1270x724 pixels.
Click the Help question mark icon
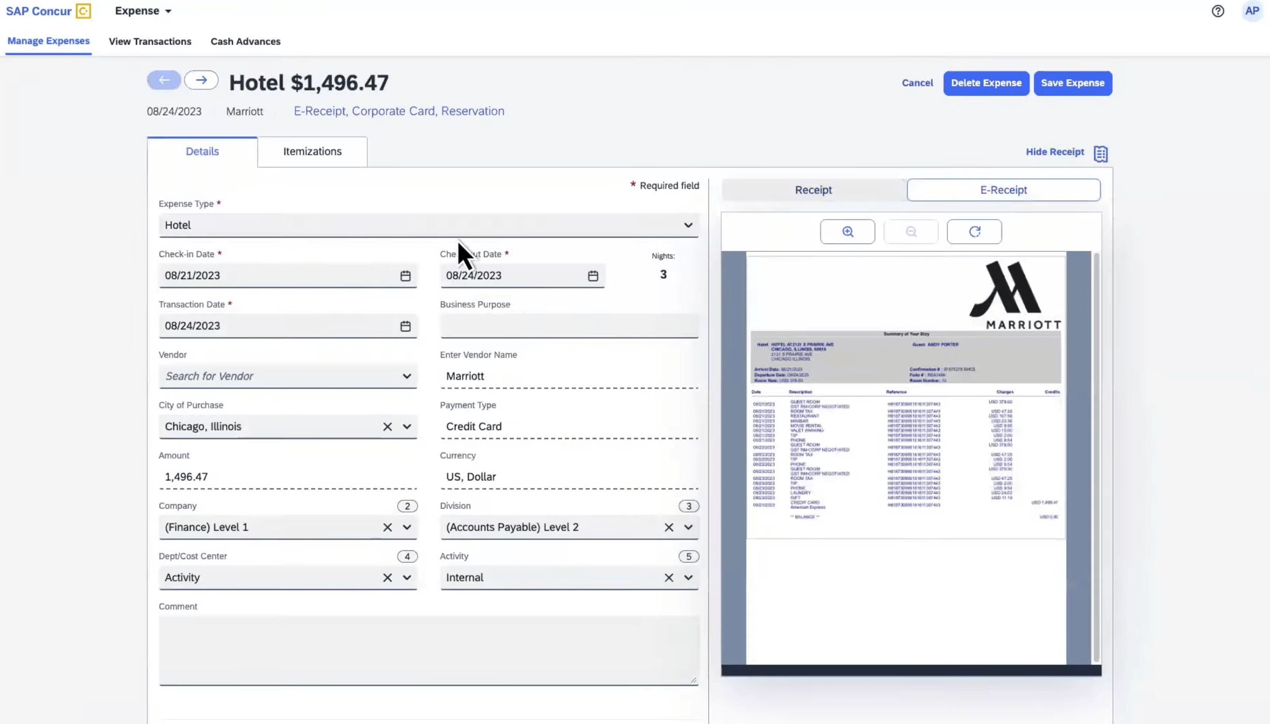[x=1218, y=10]
